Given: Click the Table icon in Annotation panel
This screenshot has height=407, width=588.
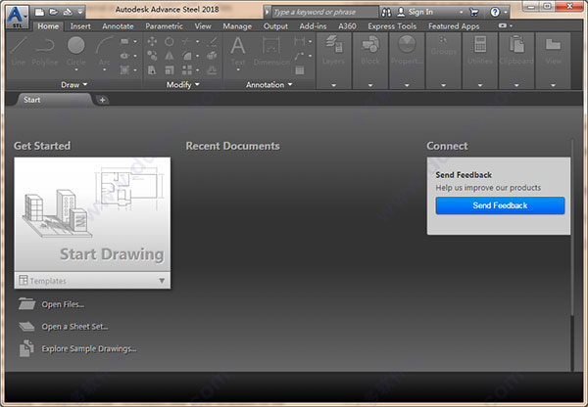Looking at the screenshot, I should click(299, 70).
